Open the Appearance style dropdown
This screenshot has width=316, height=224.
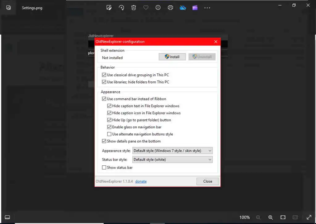(172, 151)
